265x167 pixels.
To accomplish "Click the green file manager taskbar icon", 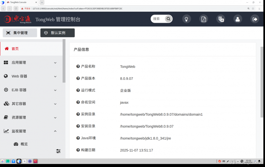I will [x=8, y=161].
